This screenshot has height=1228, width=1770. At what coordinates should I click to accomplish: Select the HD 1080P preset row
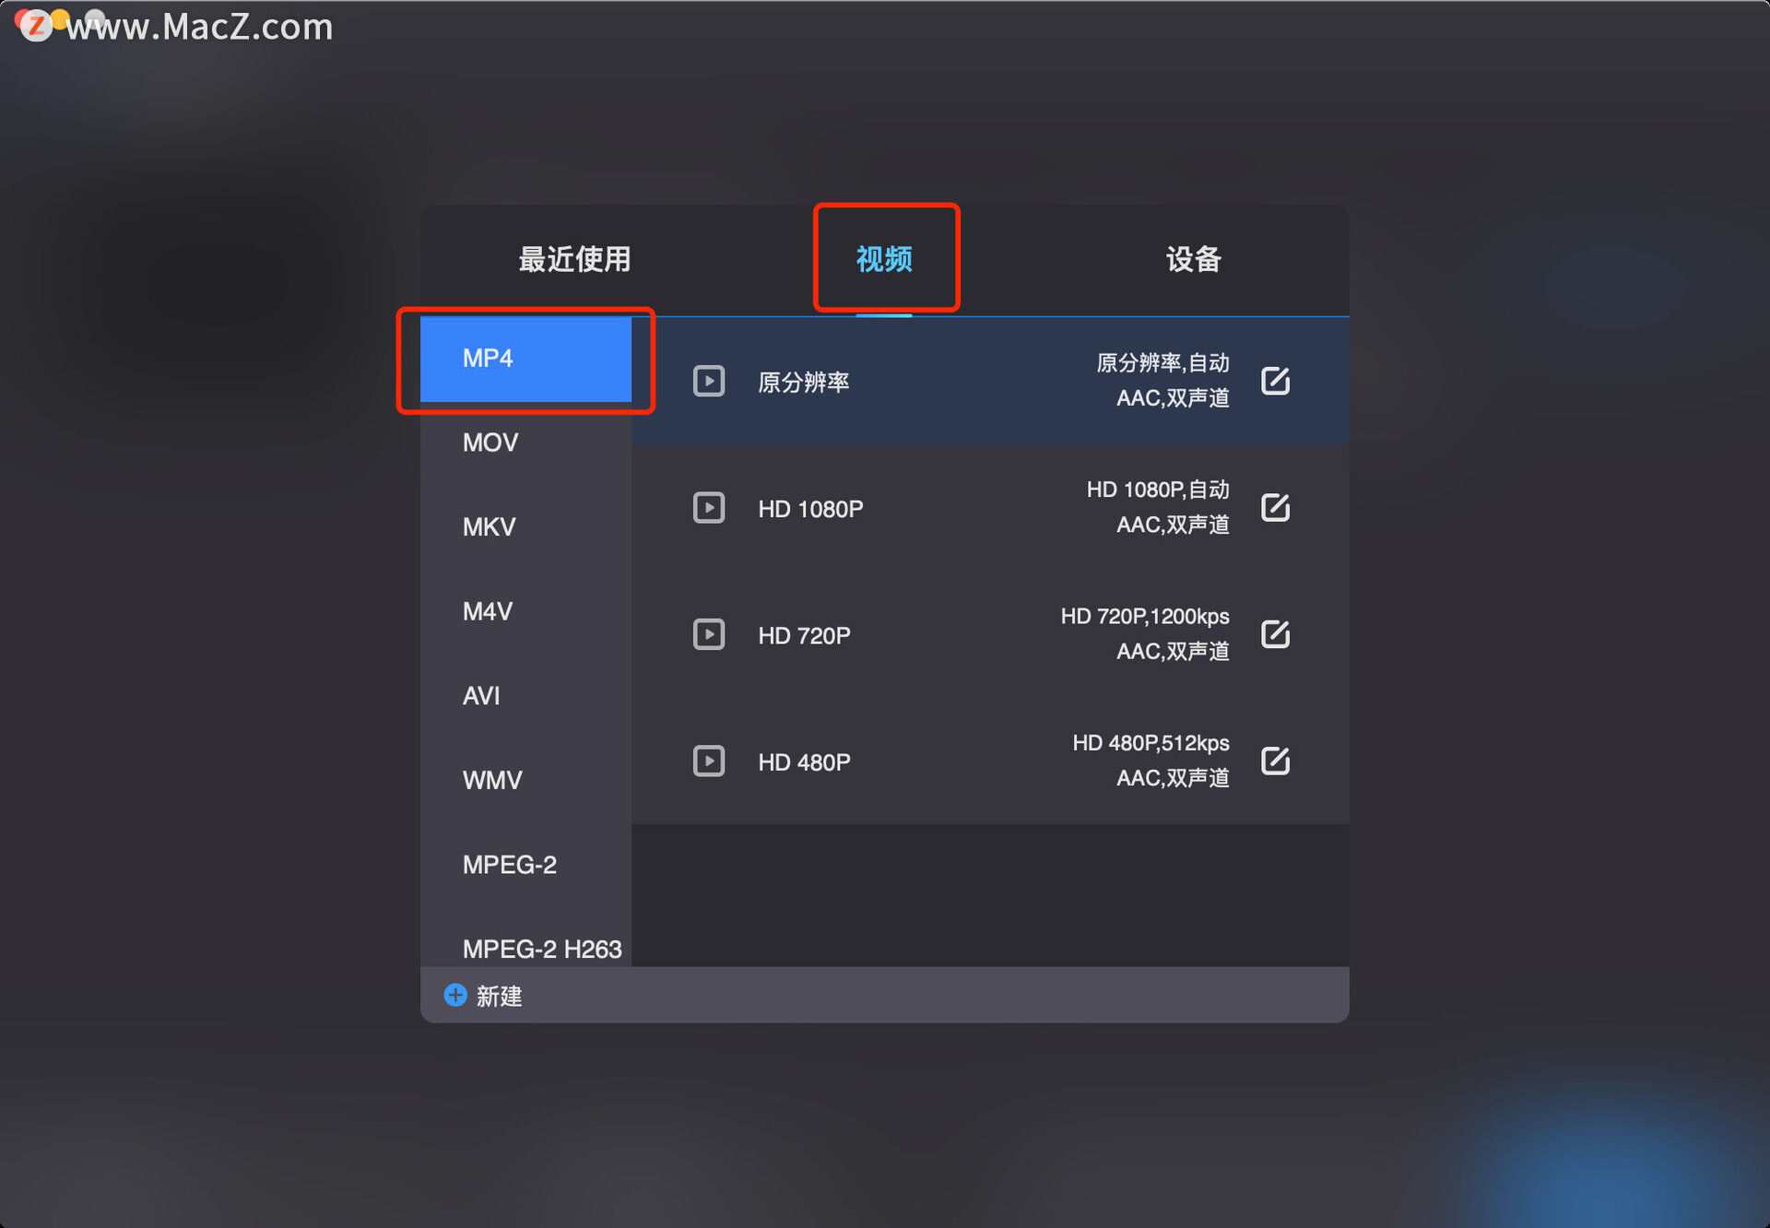tap(990, 508)
